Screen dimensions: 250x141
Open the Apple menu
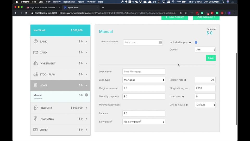click(x=17, y=2)
